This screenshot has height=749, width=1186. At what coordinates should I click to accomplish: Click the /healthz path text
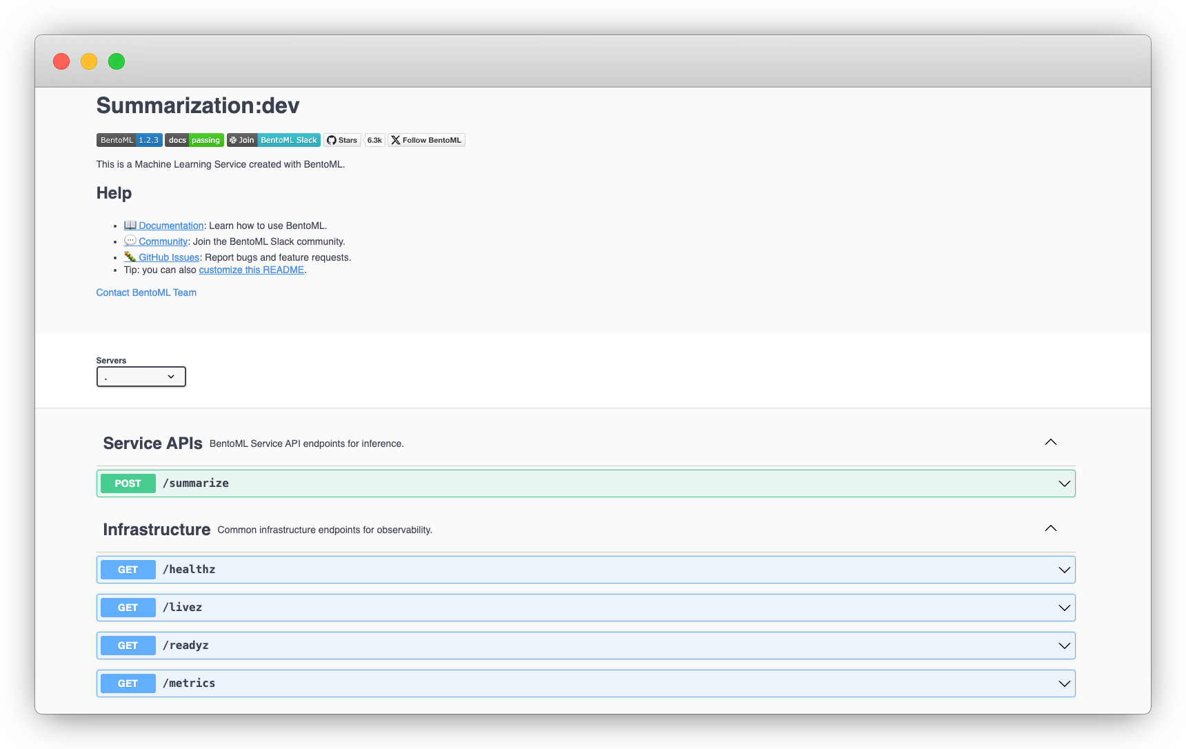point(189,570)
